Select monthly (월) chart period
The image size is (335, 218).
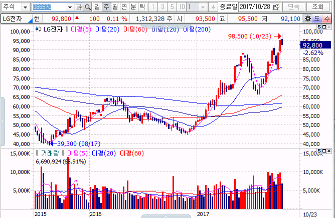(x=115, y=7)
